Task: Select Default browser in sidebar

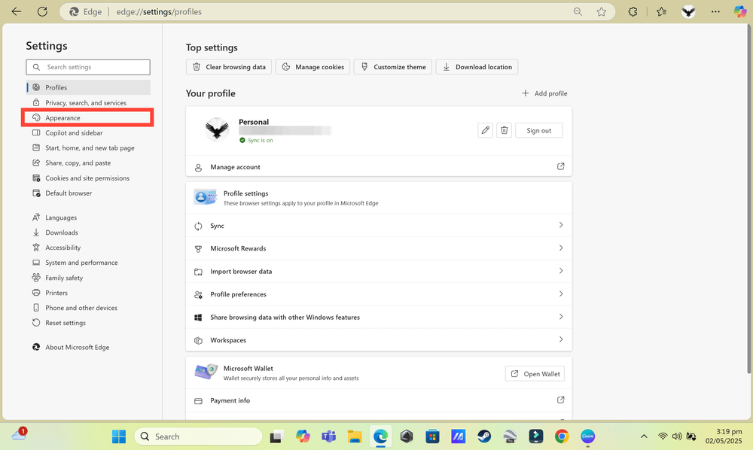Action: [88, 193]
